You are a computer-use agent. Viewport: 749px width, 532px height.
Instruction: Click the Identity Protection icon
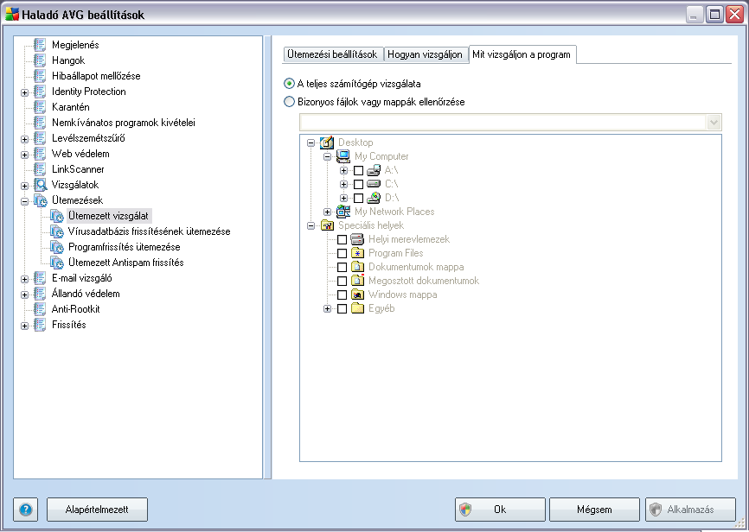[40, 92]
